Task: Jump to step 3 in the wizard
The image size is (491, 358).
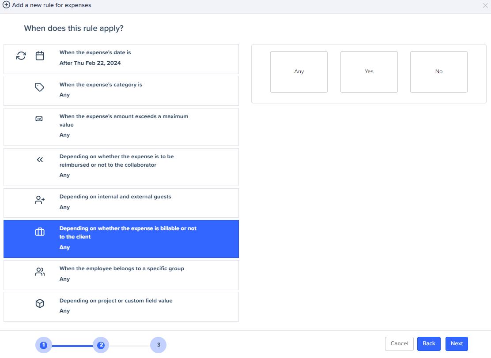Action: (158, 345)
